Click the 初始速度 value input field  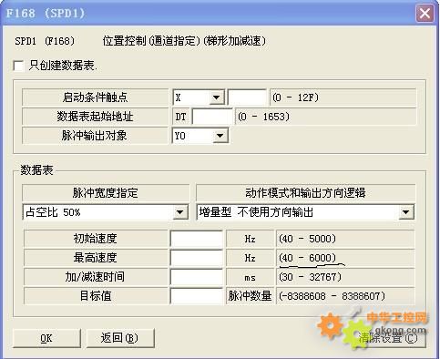[197, 239]
